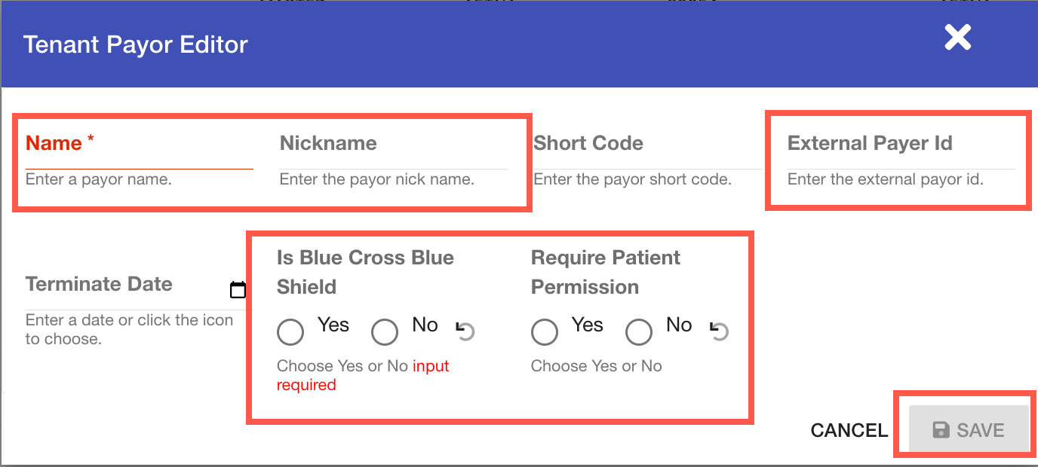The height and width of the screenshot is (467, 1038).
Task: Close the Tenant Payor Editor dialog
Action: pyautogui.click(x=957, y=38)
